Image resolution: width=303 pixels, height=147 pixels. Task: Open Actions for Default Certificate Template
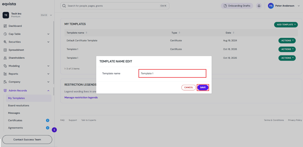(287, 41)
